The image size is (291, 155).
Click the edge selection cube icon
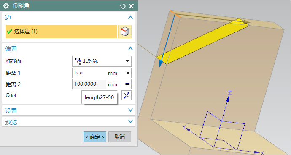(x=125, y=32)
